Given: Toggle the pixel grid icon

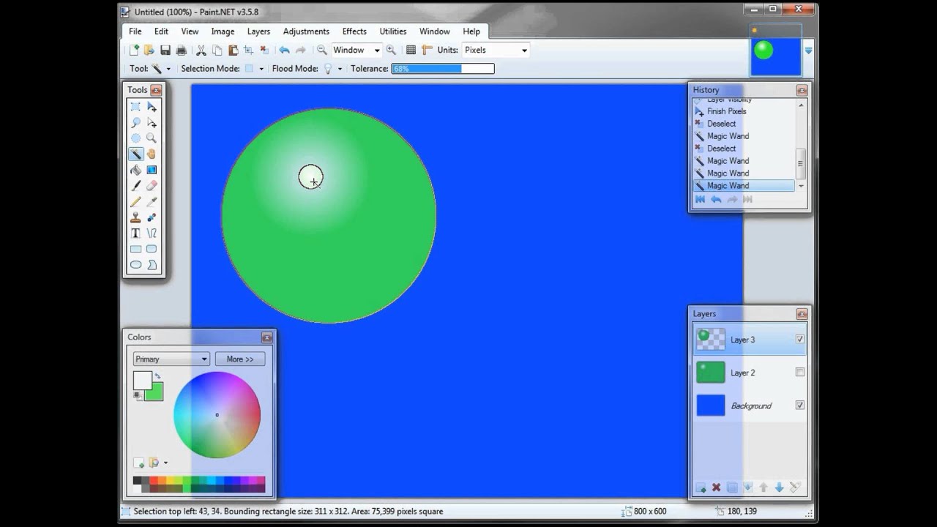Looking at the screenshot, I should pyautogui.click(x=411, y=50).
